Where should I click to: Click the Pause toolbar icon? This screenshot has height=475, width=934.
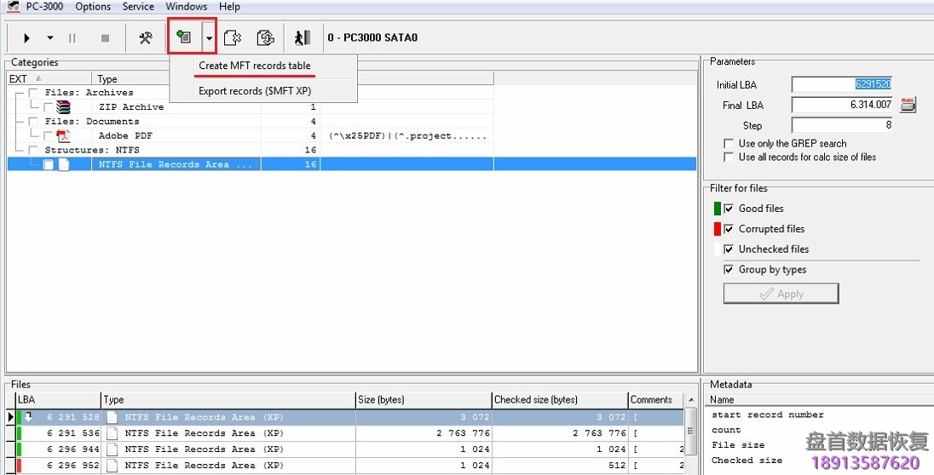(72, 38)
